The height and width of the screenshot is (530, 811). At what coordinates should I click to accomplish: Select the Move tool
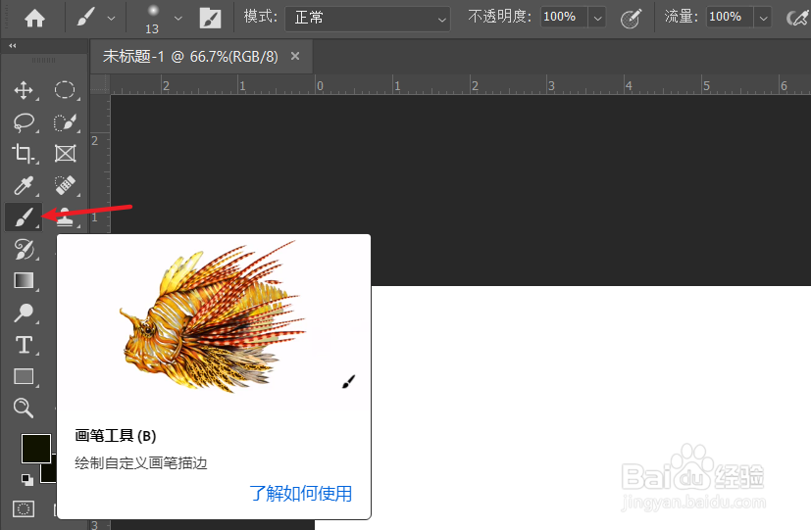(24, 90)
